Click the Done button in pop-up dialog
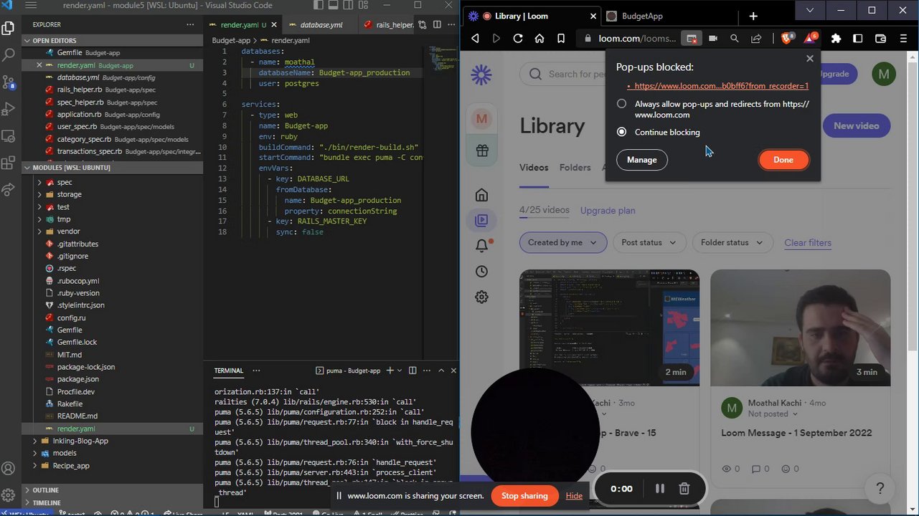Viewport: 919px width, 516px height. click(x=783, y=160)
